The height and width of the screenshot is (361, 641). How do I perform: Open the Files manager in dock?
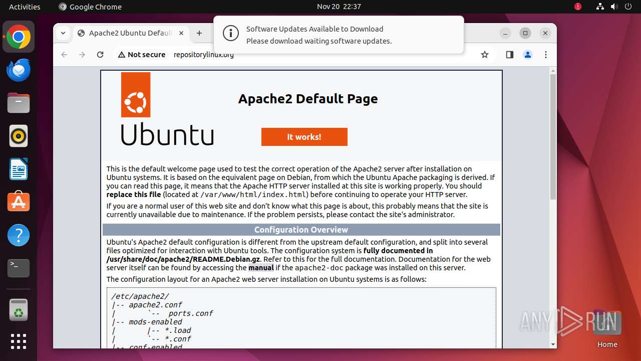tap(19, 103)
